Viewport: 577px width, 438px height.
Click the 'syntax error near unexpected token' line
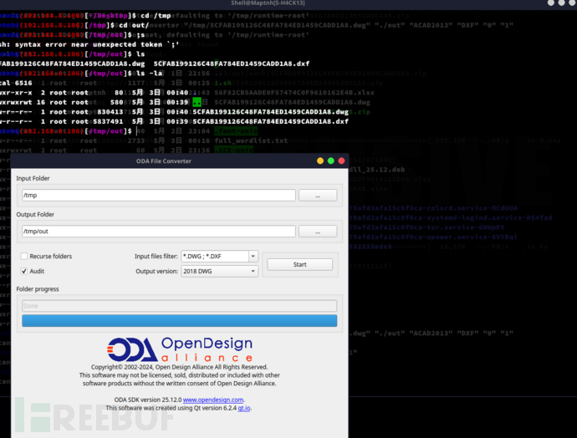click(x=89, y=44)
